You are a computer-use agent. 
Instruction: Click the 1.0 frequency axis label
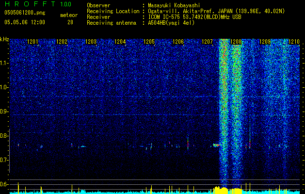(x=4, y=87)
